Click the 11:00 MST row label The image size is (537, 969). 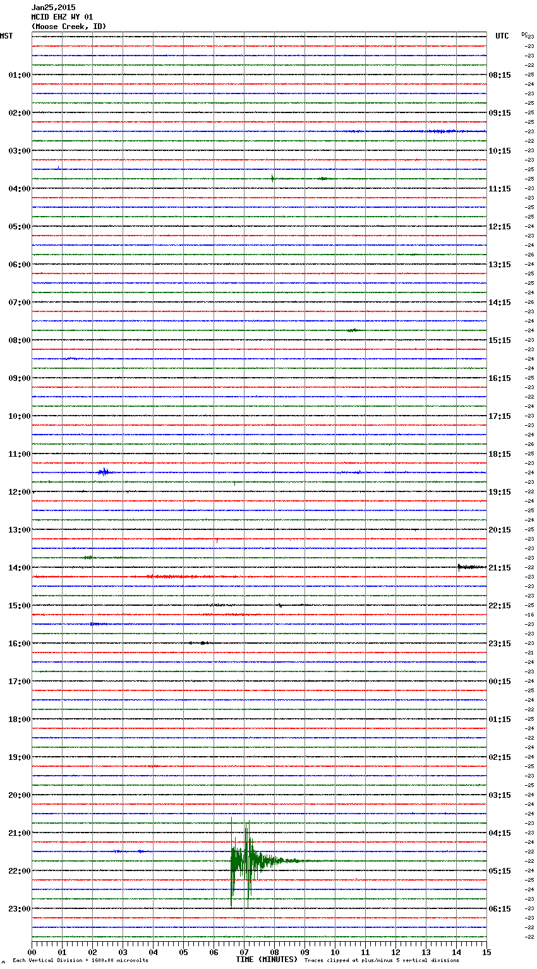19,454
